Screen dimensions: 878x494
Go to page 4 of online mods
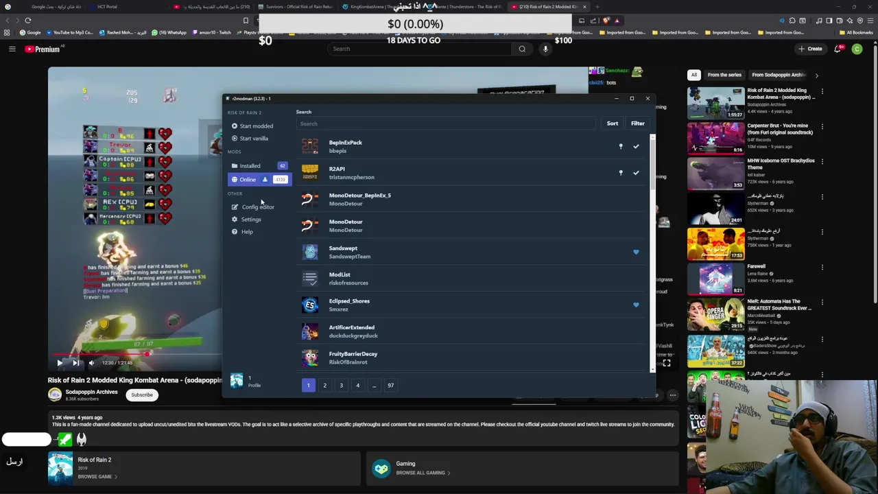[x=357, y=386]
